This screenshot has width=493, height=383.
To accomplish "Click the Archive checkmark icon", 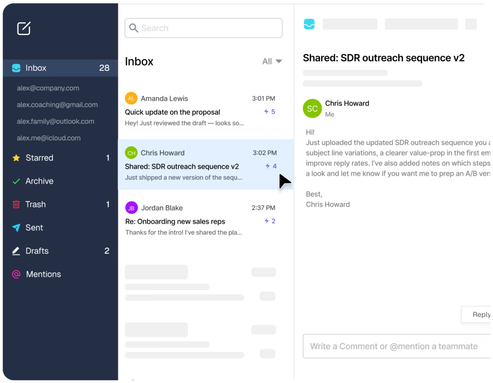I will [x=16, y=181].
